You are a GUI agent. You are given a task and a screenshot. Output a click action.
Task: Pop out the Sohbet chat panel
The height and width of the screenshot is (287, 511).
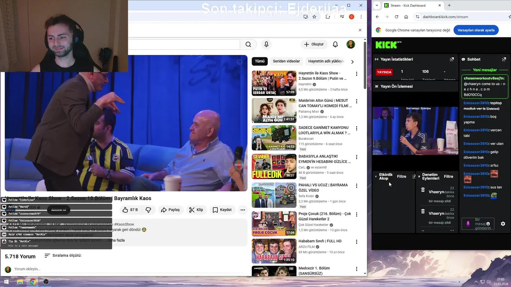(x=504, y=59)
